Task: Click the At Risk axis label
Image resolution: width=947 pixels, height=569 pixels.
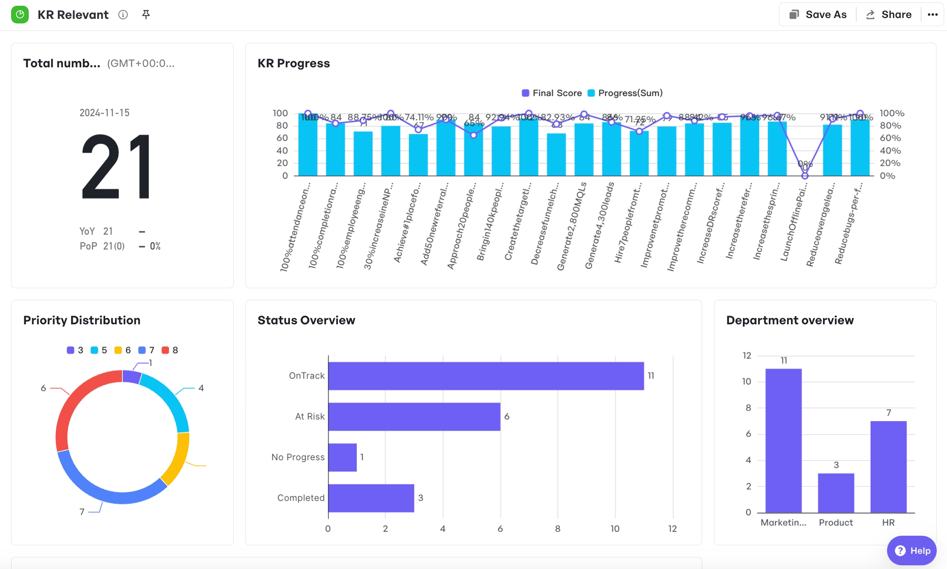Action: 310,416
